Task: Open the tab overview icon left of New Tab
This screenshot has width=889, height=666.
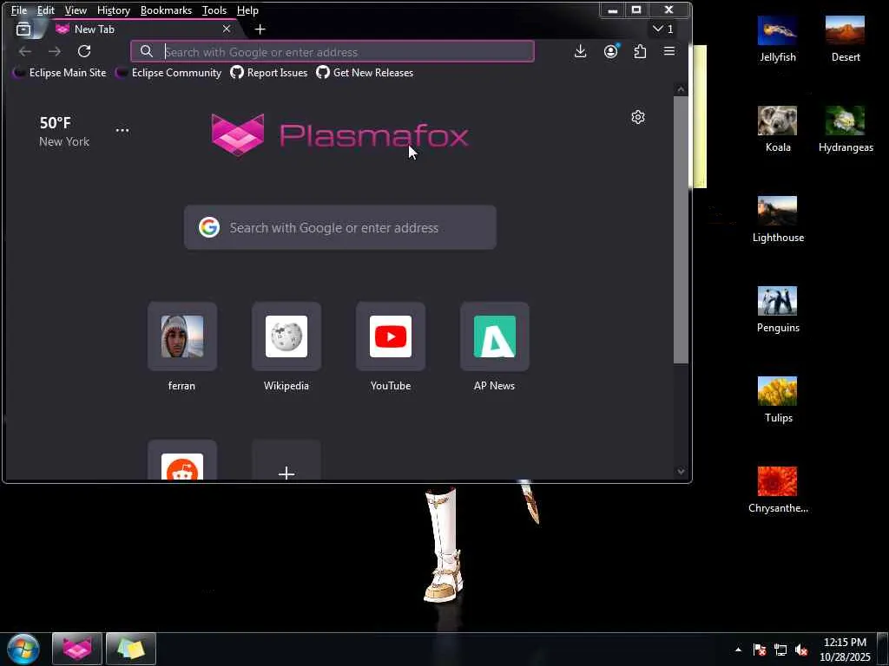Action: (x=23, y=29)
